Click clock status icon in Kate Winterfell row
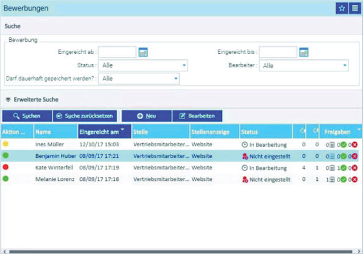The height and width of the screenshot is (254, 363). 244,168
